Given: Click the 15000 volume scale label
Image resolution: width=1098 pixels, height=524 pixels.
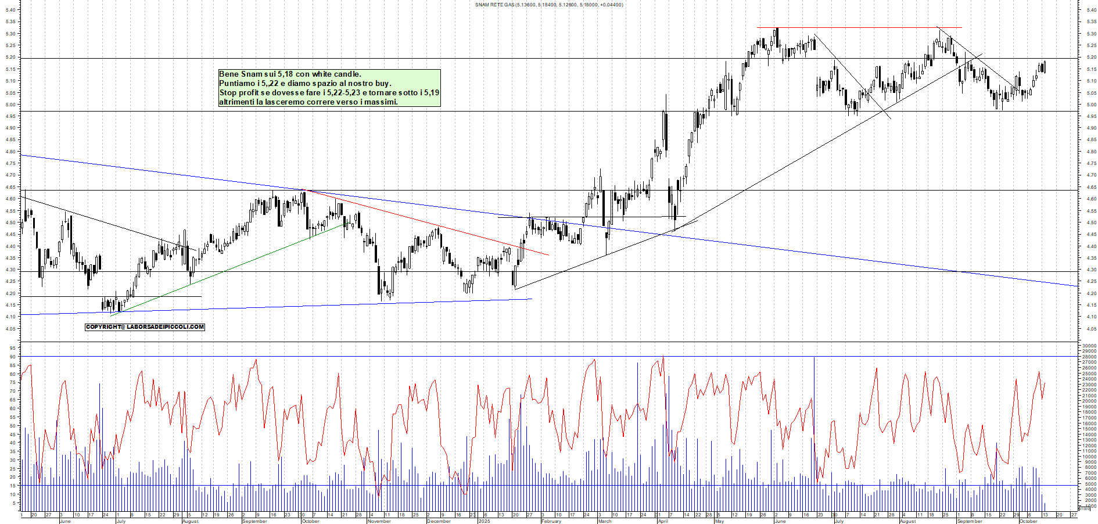Looking at the screenshot, I should [x=1089, y=429].
